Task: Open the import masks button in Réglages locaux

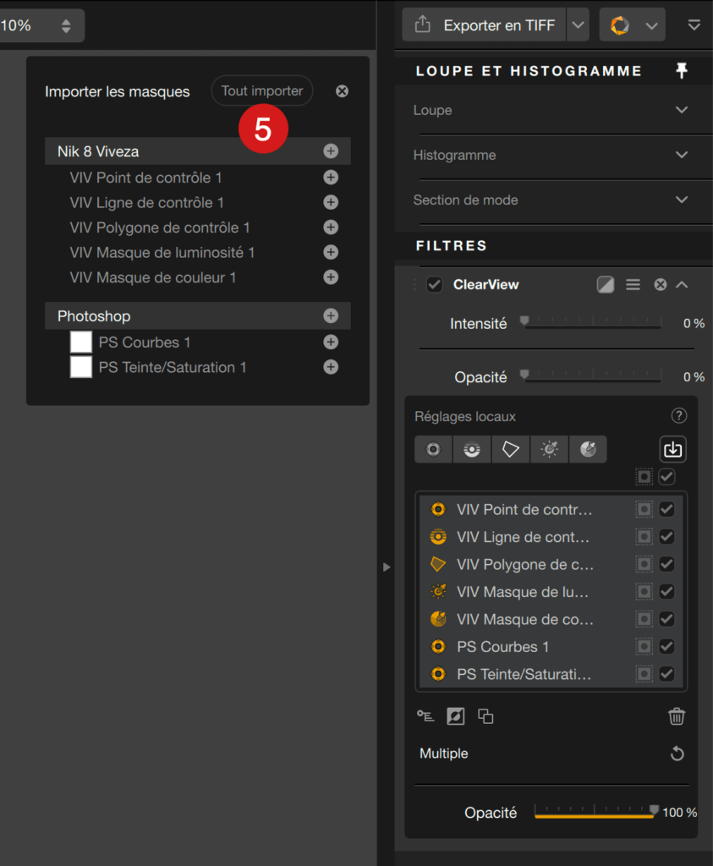Action: [672, 449]
